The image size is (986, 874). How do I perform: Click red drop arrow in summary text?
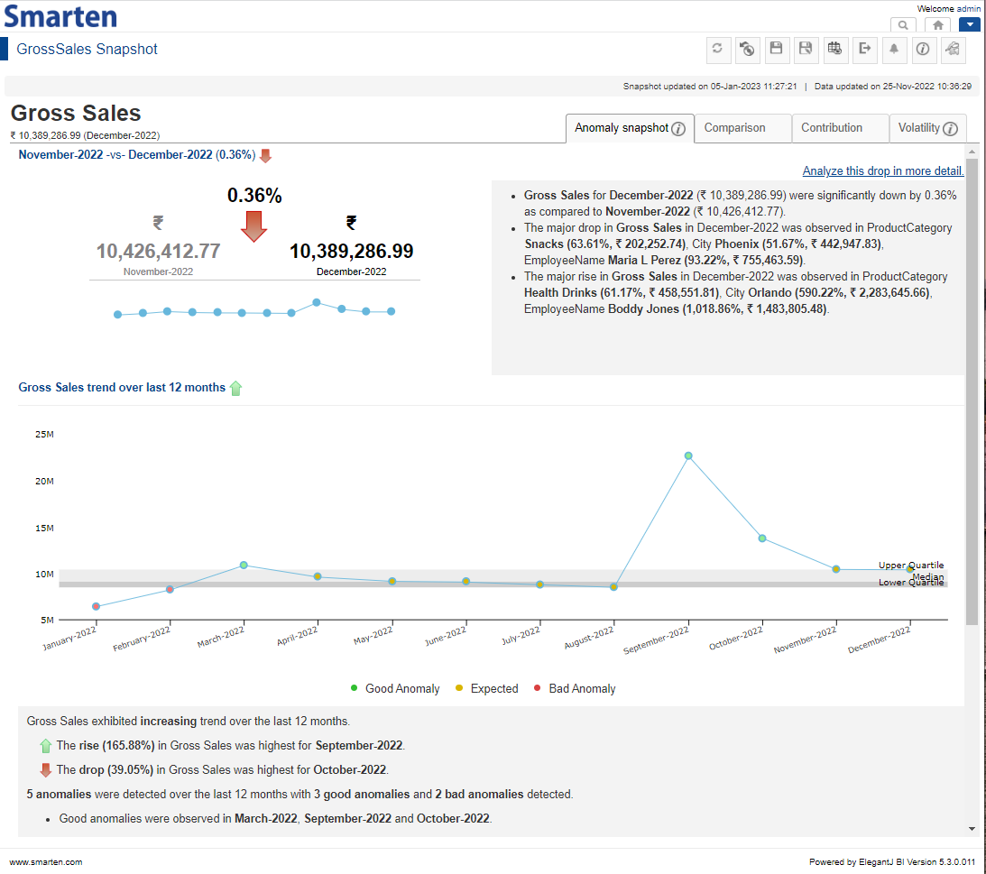coord(46,770)
